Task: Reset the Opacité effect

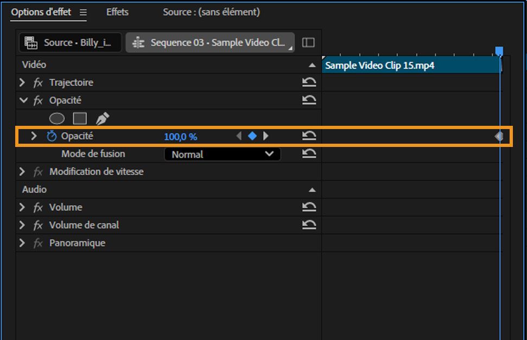Action: (x=309, y=100)
